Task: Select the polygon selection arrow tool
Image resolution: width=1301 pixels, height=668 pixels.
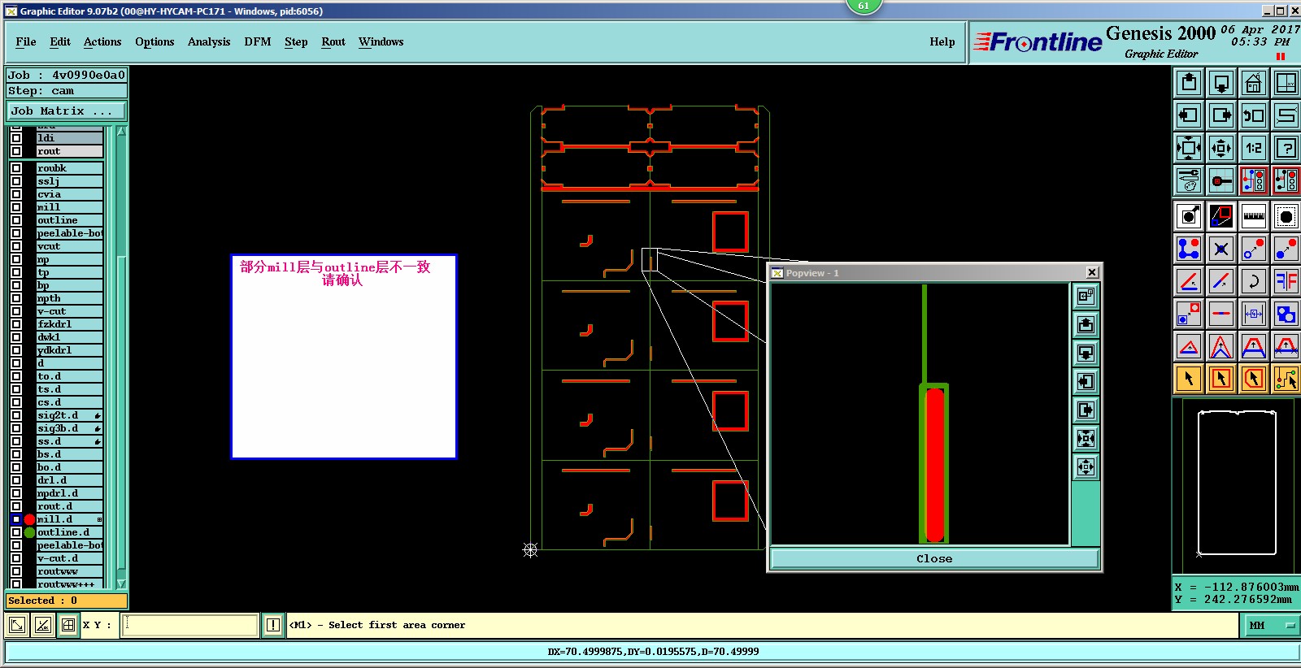Action: tap(1254, 379)
